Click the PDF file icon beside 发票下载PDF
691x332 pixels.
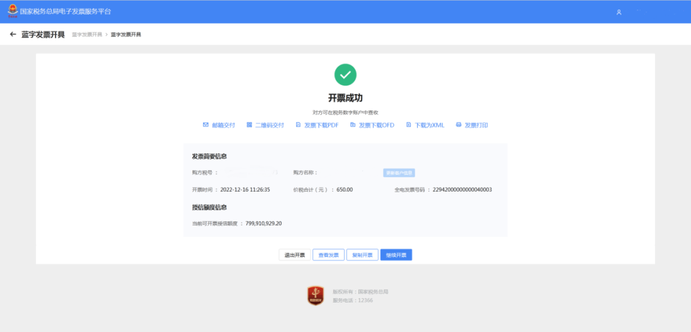coord(298,125)
